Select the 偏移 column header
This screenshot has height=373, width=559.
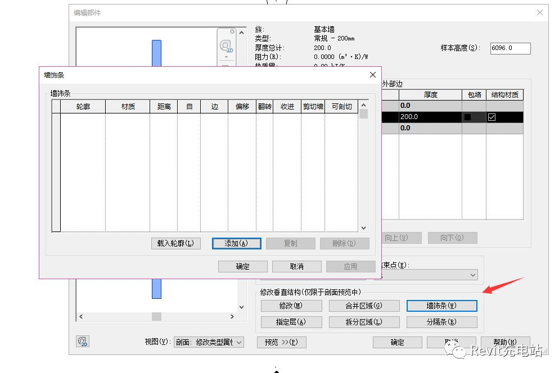tap(242, 107)
